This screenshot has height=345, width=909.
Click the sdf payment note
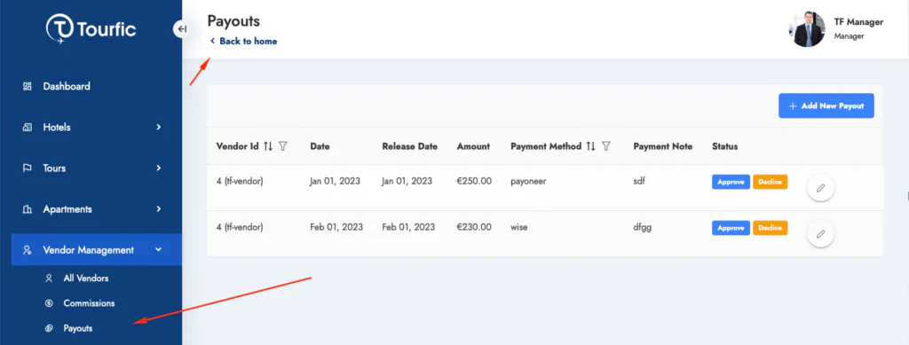tap(639, 181)
